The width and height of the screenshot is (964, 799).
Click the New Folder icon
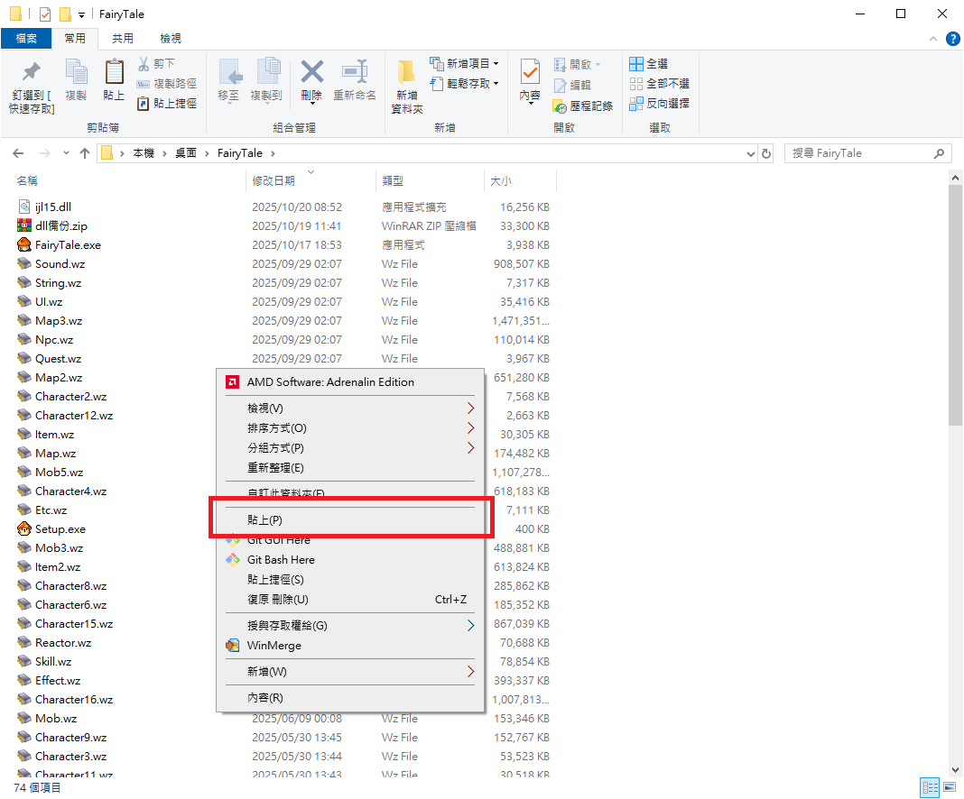coord(406,73)
